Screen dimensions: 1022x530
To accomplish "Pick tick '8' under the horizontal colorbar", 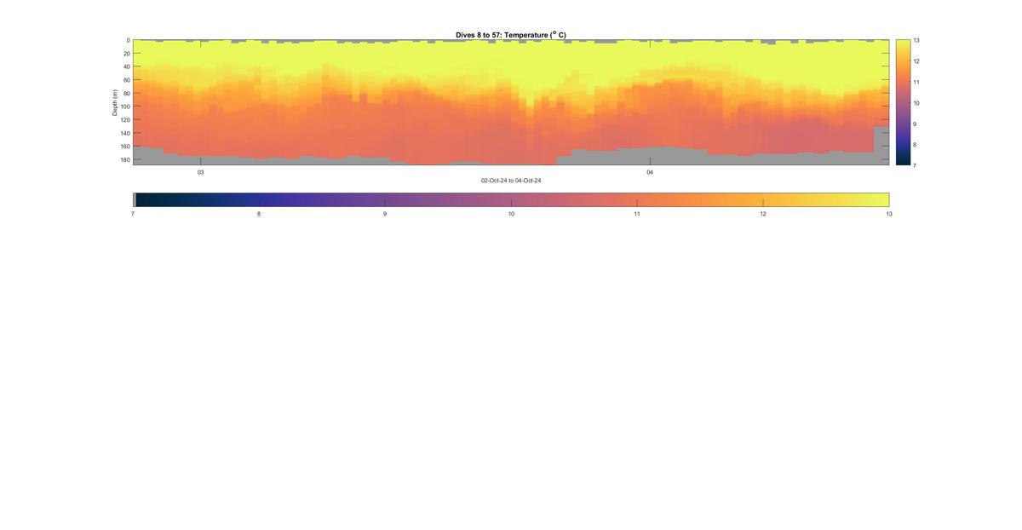I will tap(259, 214).
